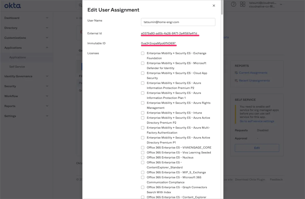Collapse the Applications sidebar section
305x199 pixels.
point(47,48)
